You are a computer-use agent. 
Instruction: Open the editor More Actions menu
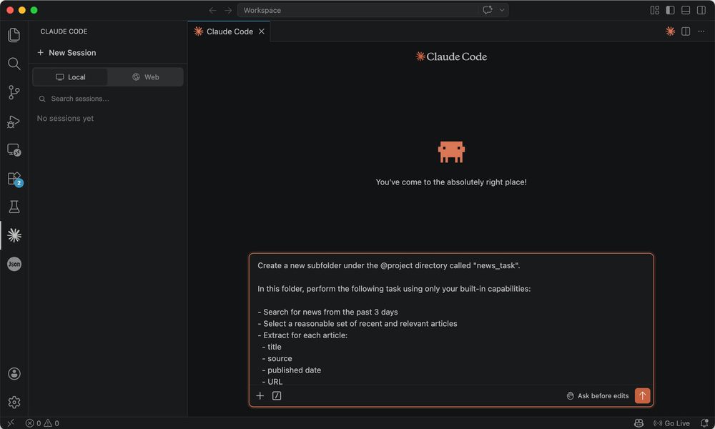point(701,31)
